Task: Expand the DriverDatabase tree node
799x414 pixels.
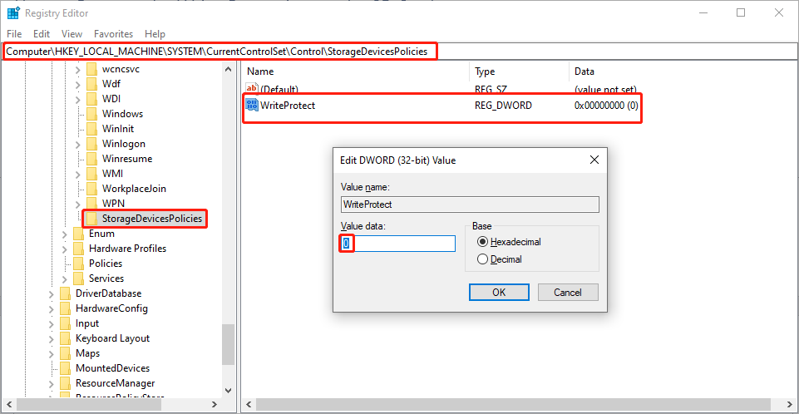Action: [x=51, y=294]
